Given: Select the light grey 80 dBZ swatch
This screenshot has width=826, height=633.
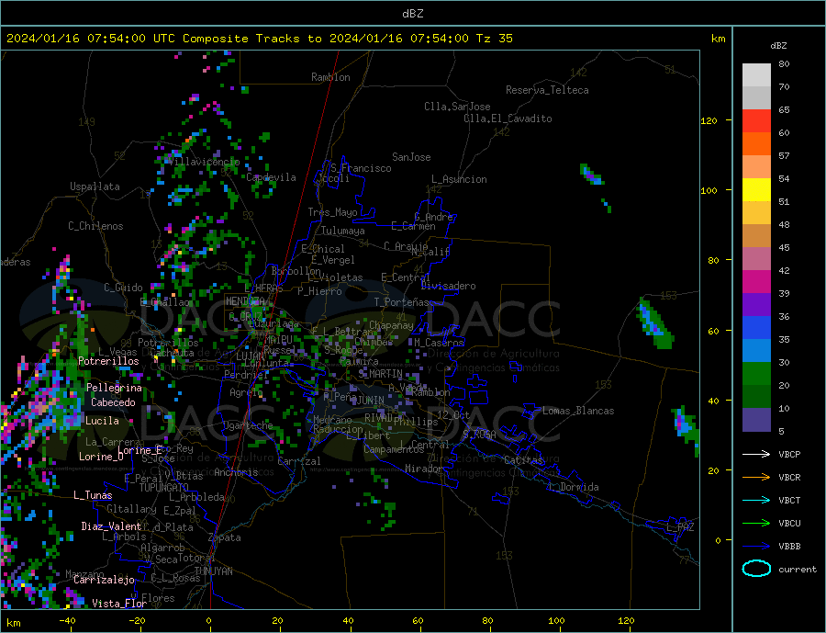Looking at the screenshot, I should point(756,75).
